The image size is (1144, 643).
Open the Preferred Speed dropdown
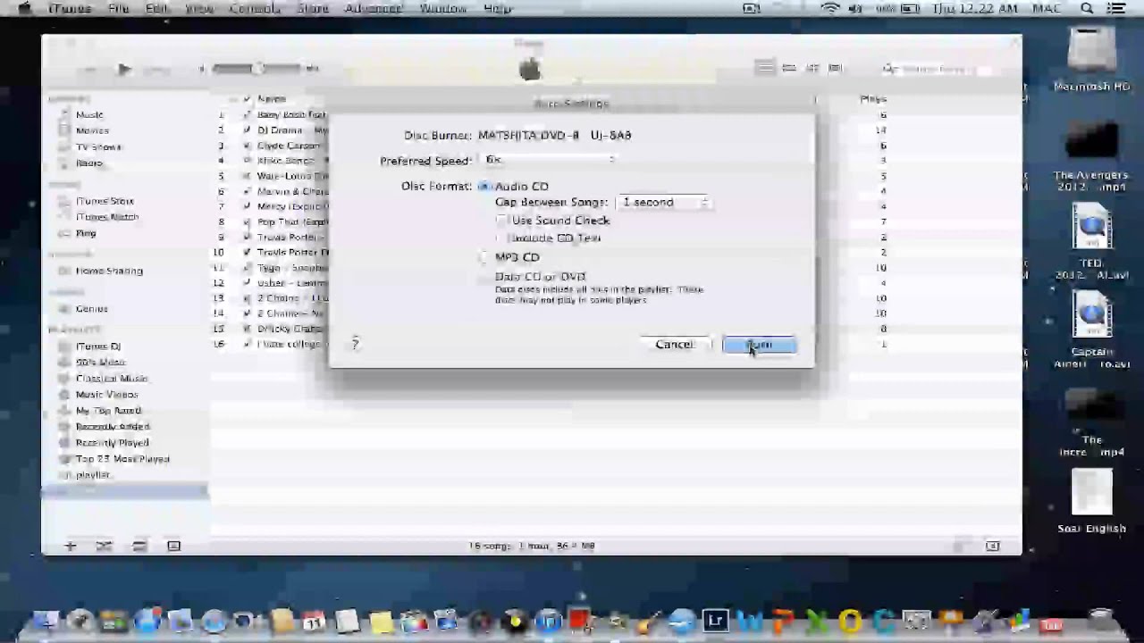pos(551,160)
